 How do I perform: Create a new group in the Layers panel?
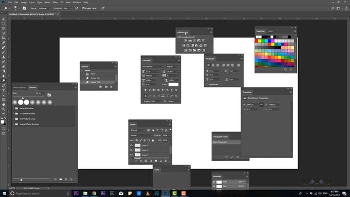[x=156, y=161]
